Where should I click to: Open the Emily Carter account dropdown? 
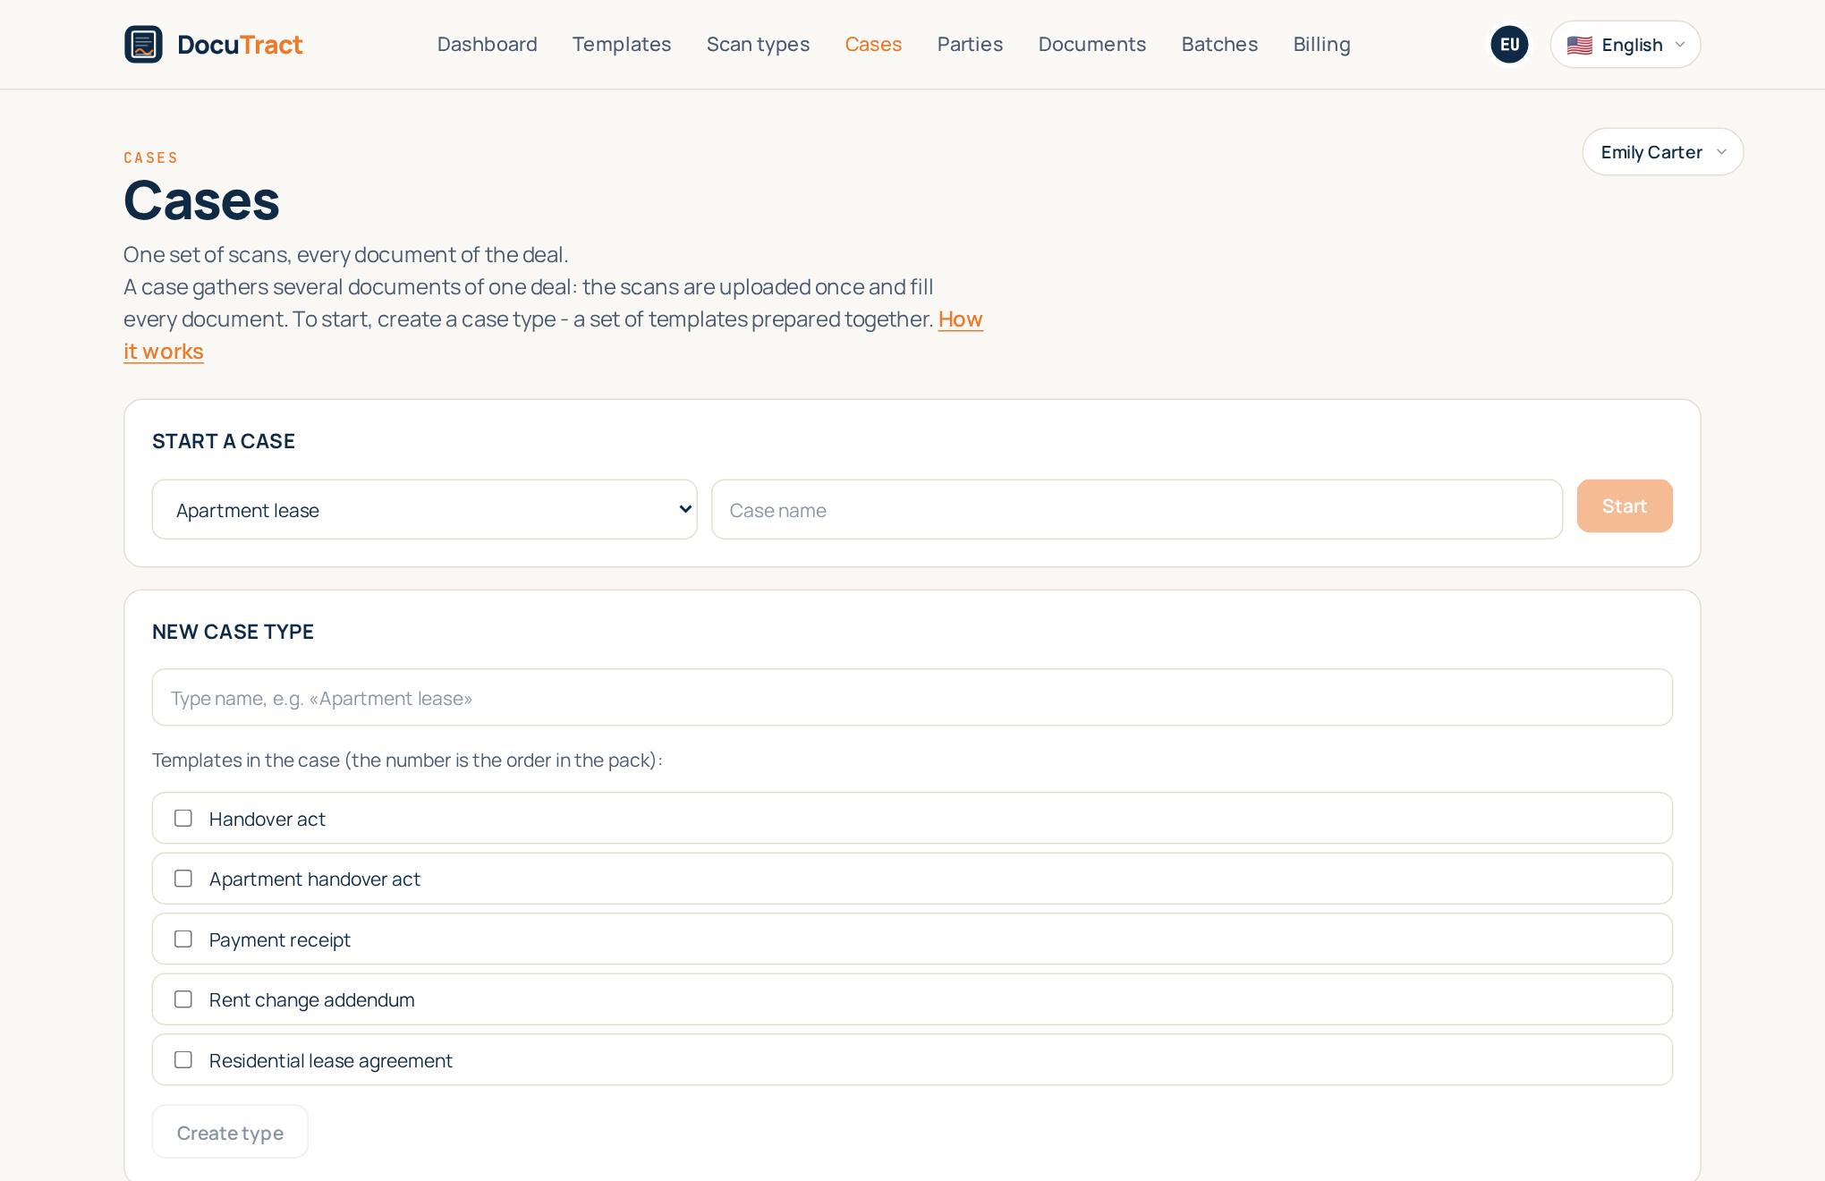pos(1662,152)
